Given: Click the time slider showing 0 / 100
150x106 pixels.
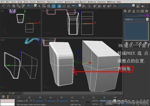Looking at the screenshot, I should pos(11,93).
